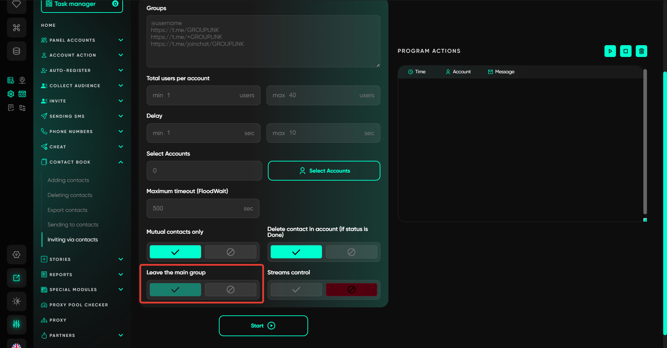667x348 pixels.
Task: Click the database icon in the left rail
Action: pos(16,51)
